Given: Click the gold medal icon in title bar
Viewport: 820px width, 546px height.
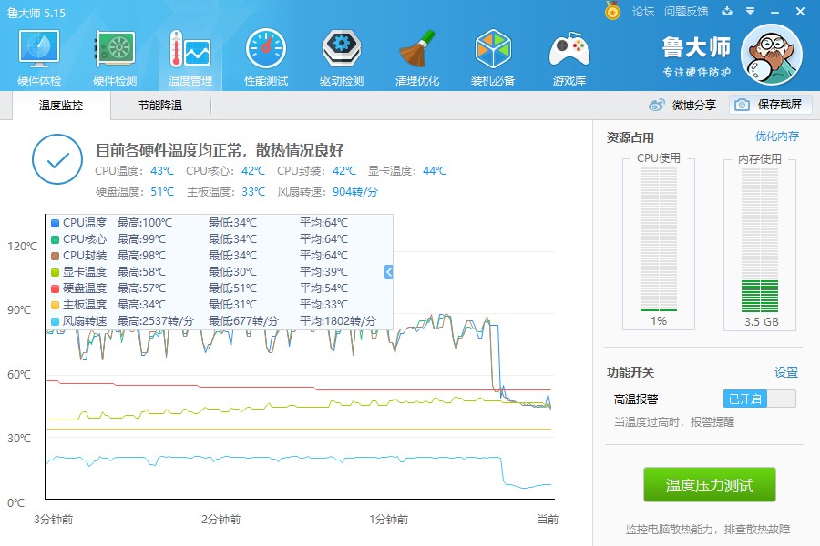Looking at the screenshot, I should pyautogui.click(x=612, y=11).
